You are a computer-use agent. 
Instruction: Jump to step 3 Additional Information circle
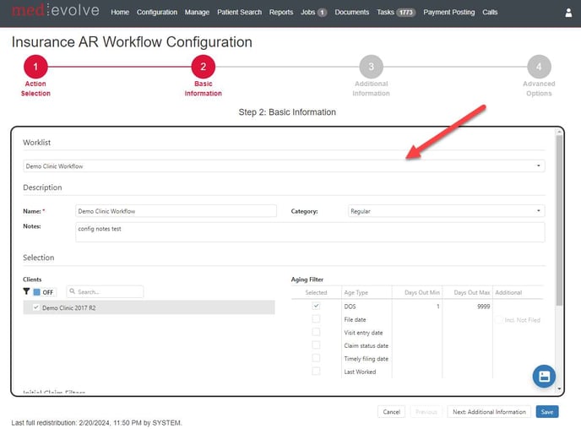pyautogui.click(x=371, y=68)
